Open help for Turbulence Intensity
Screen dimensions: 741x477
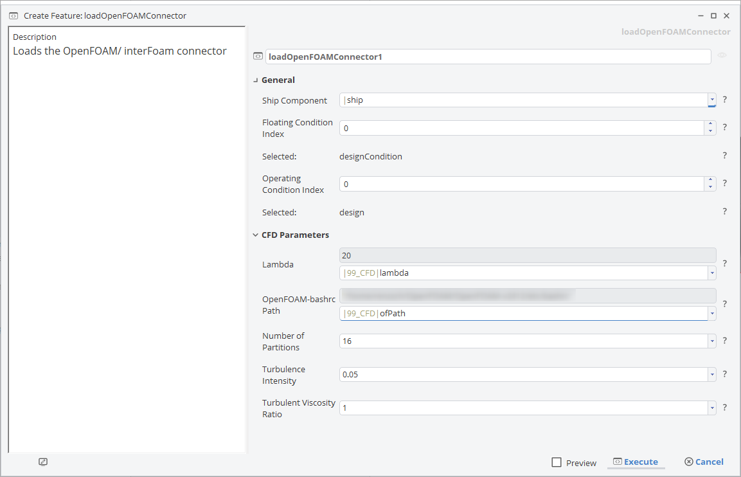coord(724,374)
